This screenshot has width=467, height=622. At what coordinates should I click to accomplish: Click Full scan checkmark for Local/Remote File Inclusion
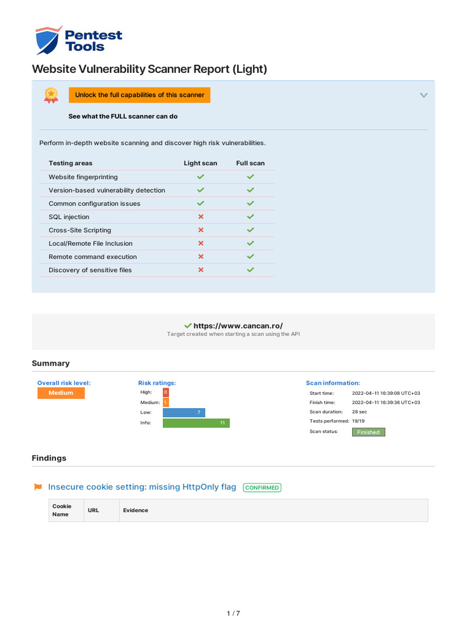(250, 243)
